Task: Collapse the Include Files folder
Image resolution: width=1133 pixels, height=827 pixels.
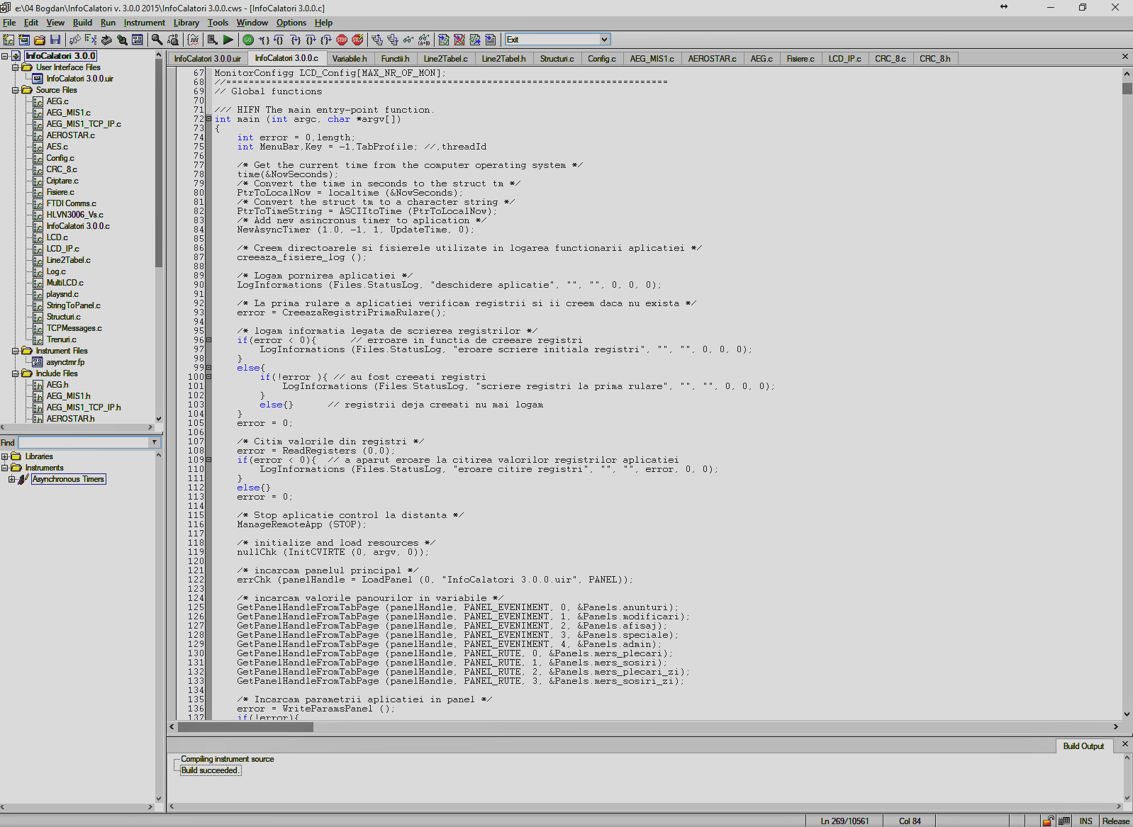Action: pyautogui.click(x=15, y=373)
